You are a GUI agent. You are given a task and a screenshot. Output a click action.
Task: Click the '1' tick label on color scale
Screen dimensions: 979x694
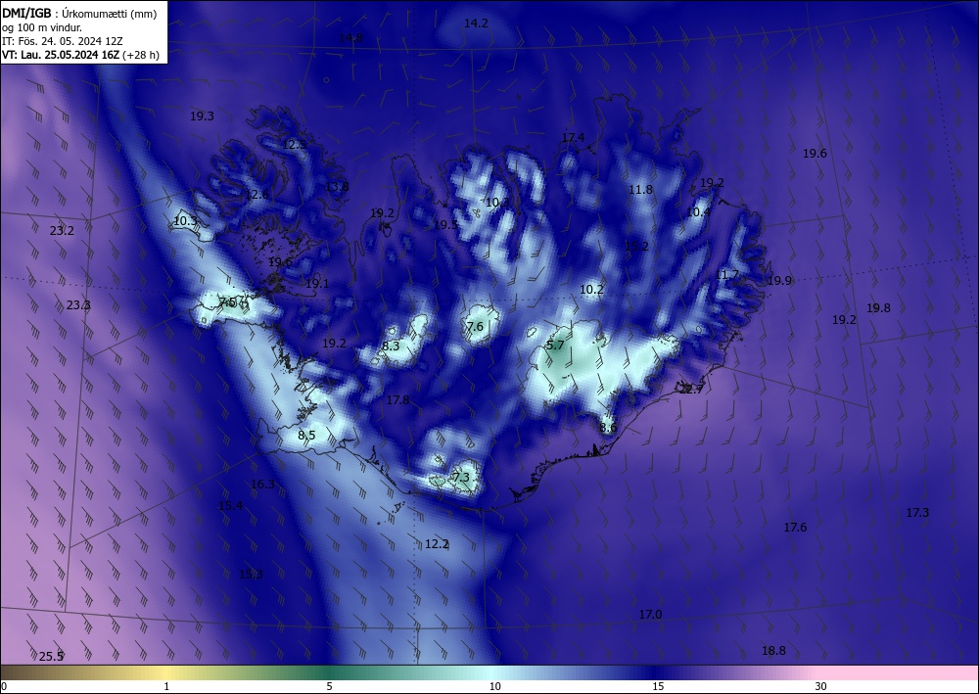click(x=166, y=687)
